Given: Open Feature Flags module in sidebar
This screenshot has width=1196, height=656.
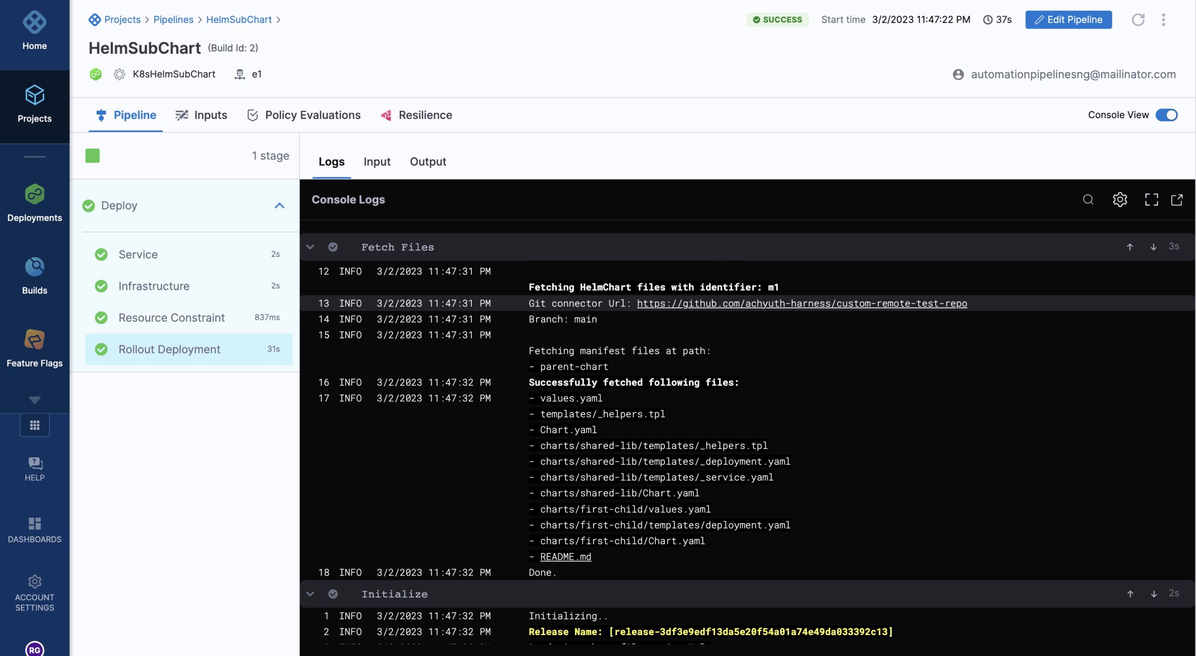Looking at the screenshot, I should 35,348.
